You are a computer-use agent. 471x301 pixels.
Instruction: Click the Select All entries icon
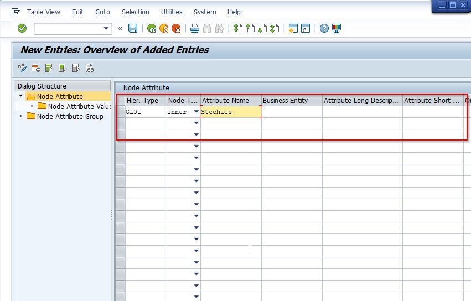pyautogui.click(x=49, y=68)
